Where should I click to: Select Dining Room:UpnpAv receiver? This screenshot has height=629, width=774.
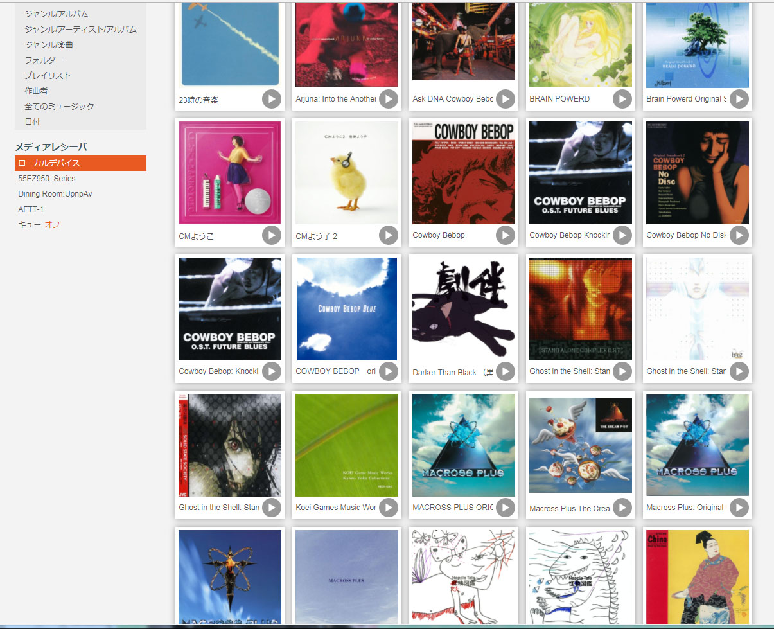click(x=55, y=194)
